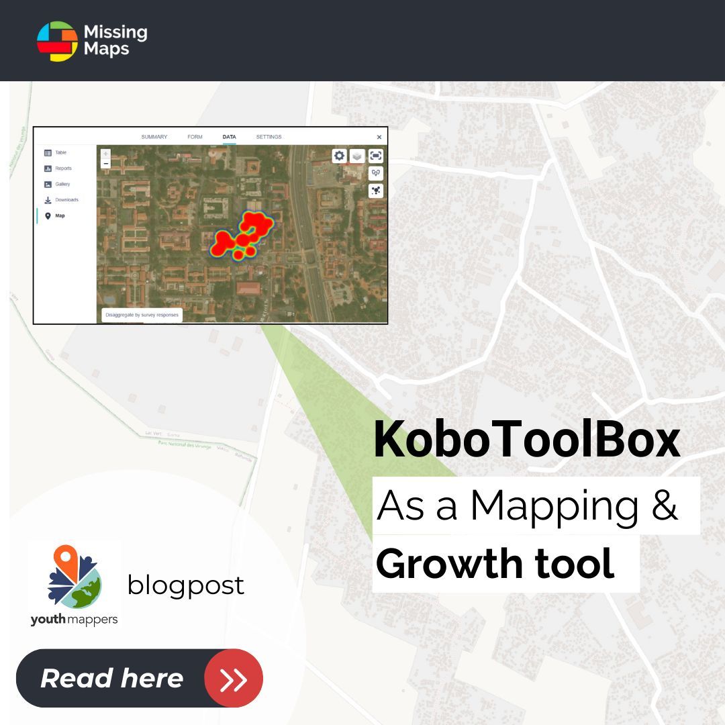
Task: Click the Table label in sidebar
Action: [x=61, y=152]
